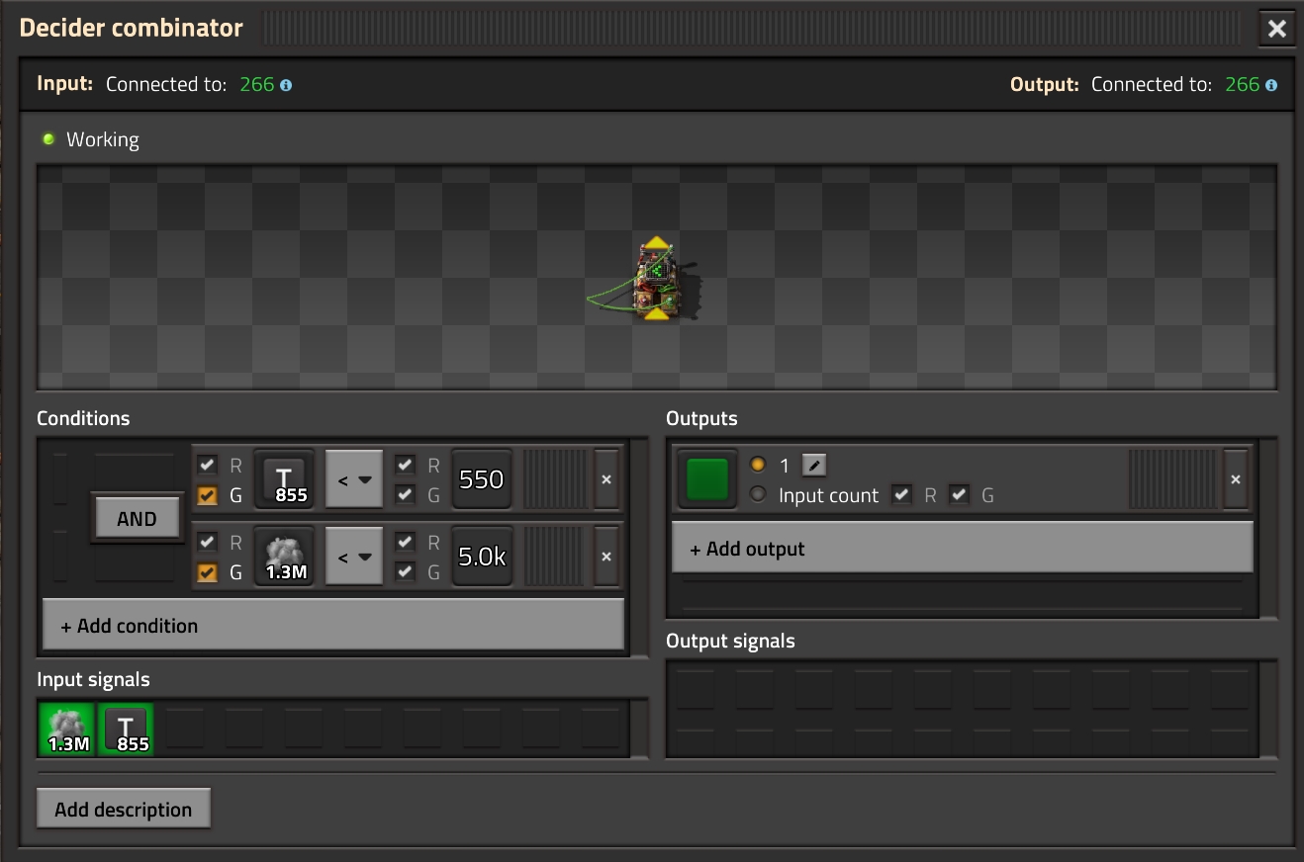1304x862 pixels.
Task: Open comparator dropdown in the first condition
Action: (x=354, y=479)
